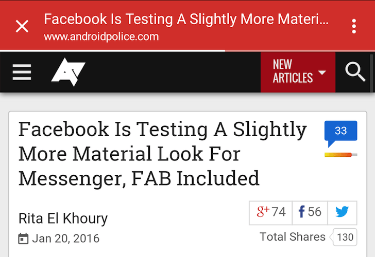
Task: Tap the Android Police logo
Action: coord(68,72)
